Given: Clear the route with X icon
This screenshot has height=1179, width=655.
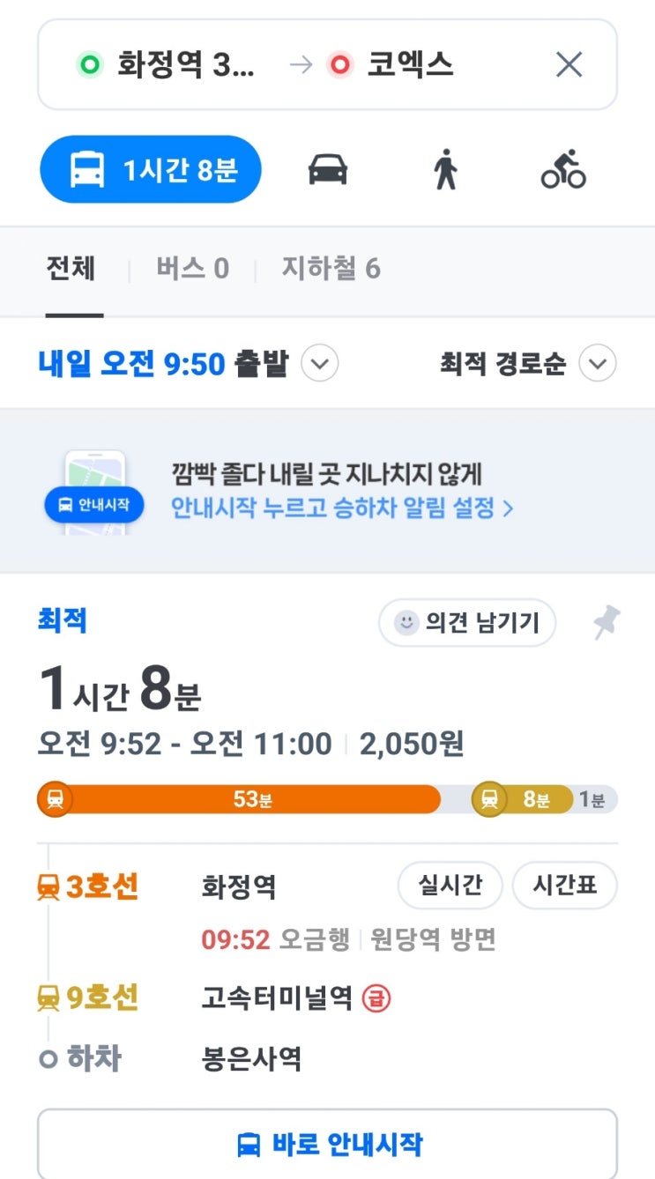Looking at the screenshot, I should tap(569, 64).
